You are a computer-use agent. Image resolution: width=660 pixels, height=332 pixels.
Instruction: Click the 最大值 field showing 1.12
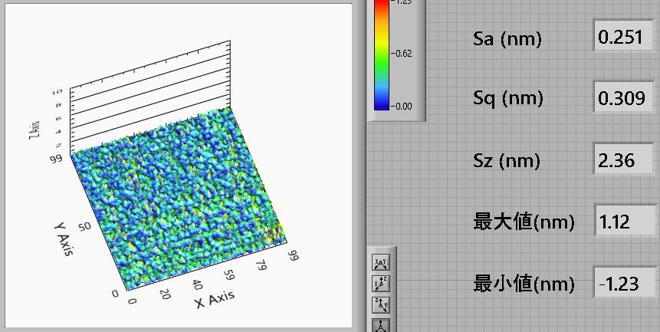(x=625, y=222)
